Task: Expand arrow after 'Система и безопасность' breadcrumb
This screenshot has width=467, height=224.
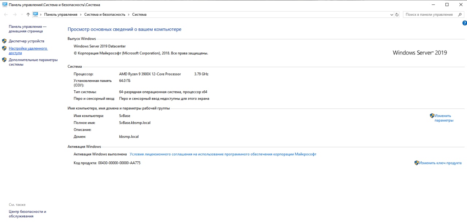Action: pos(128,15)
